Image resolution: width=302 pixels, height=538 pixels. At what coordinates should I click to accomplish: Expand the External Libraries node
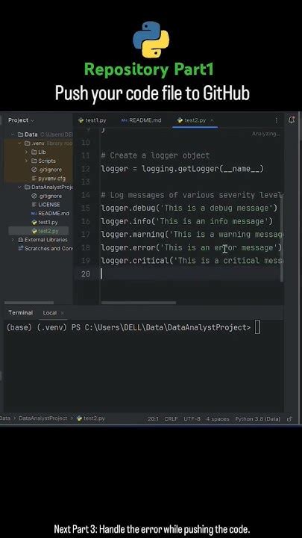tap(13, 240)
